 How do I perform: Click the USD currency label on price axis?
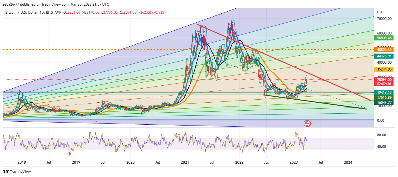380,12
